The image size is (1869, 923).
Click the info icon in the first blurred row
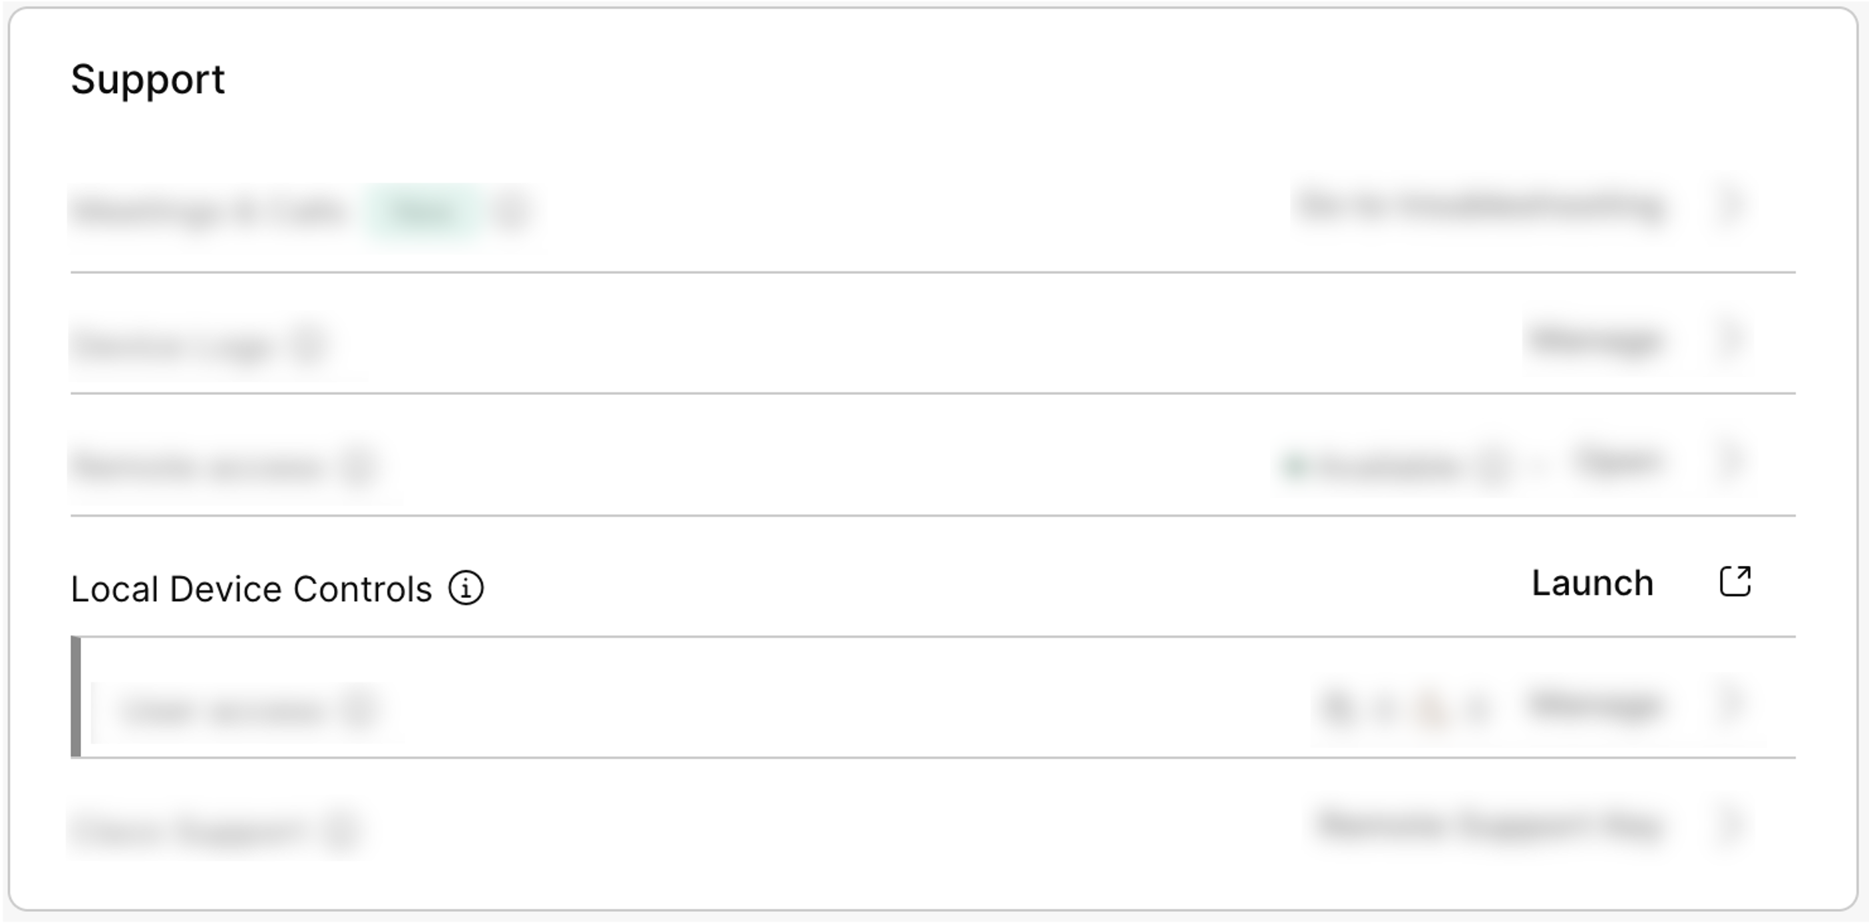point(510,211)
